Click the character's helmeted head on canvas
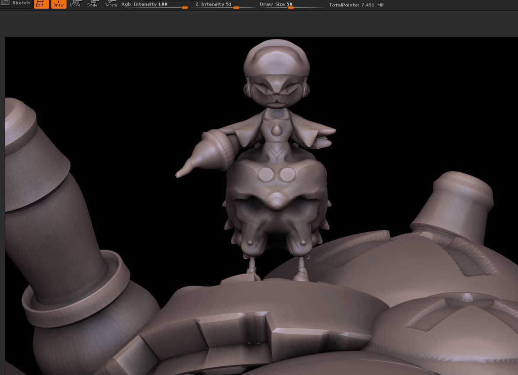The image size is (518, 375). 277,73
